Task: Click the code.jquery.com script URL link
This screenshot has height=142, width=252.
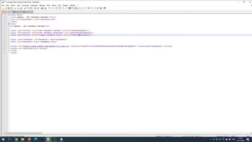Action: click(46, 46)
